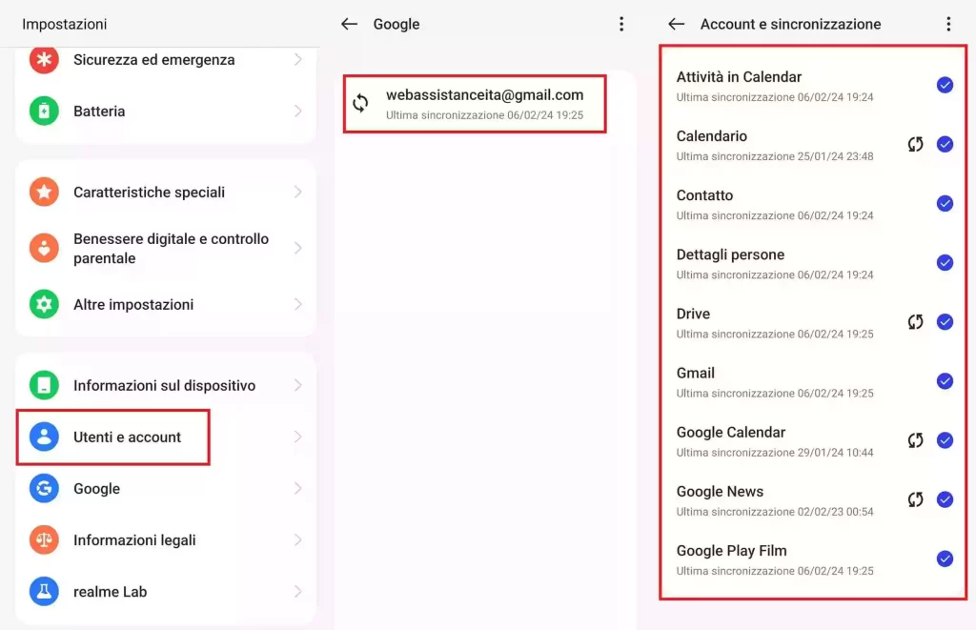Tap the Attività in Calendar label

[739, 77]
